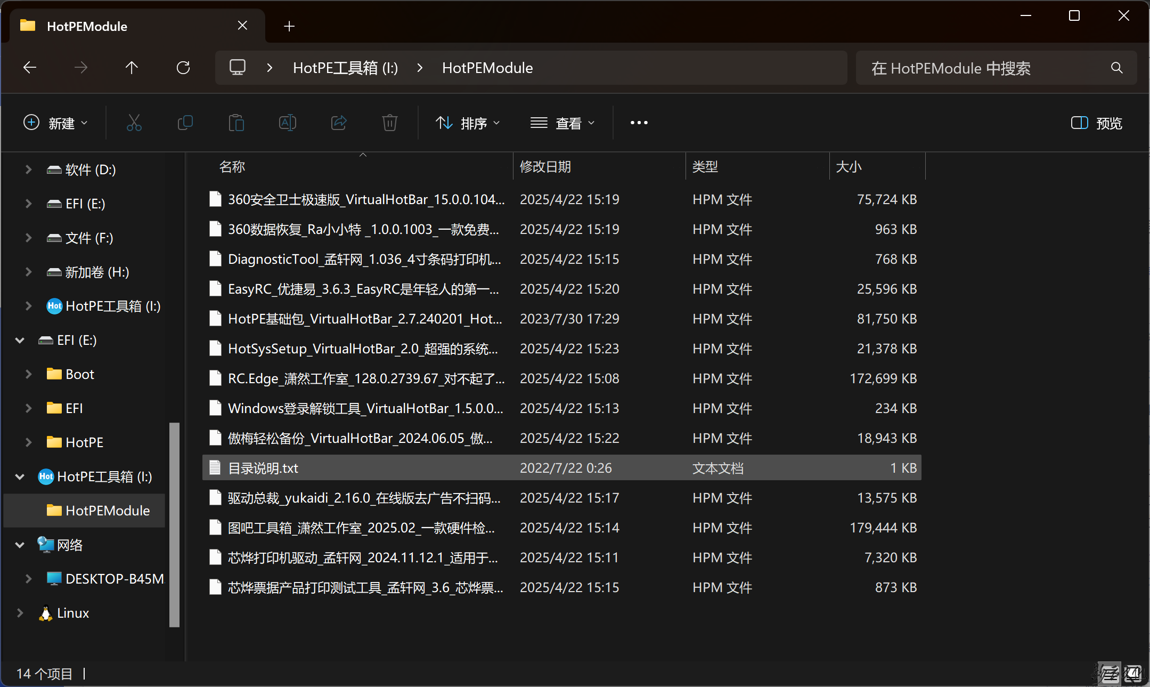The image size is (1150, 687).
Task: Select the 图吧工具箱 file
Action: tap(562, 528)
